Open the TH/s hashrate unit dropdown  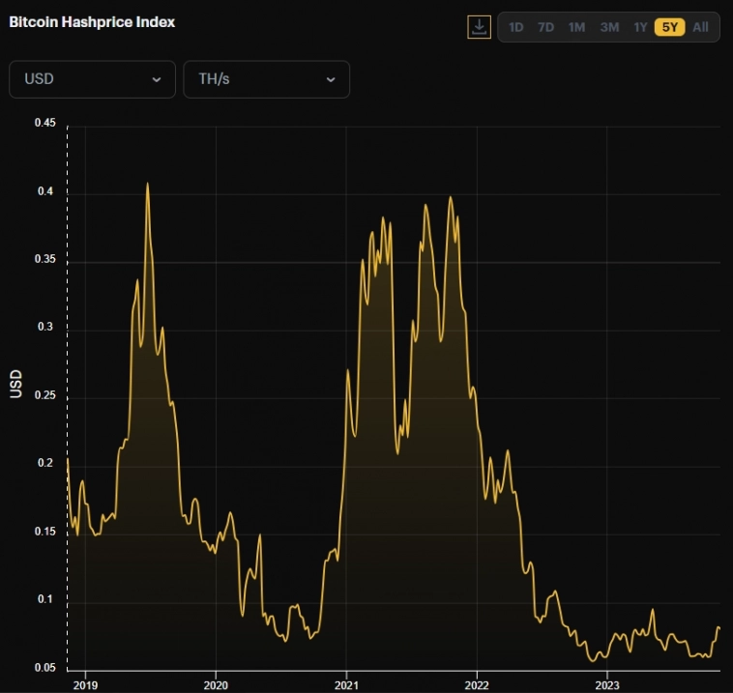pyautogui.click(x=266, y=79)
